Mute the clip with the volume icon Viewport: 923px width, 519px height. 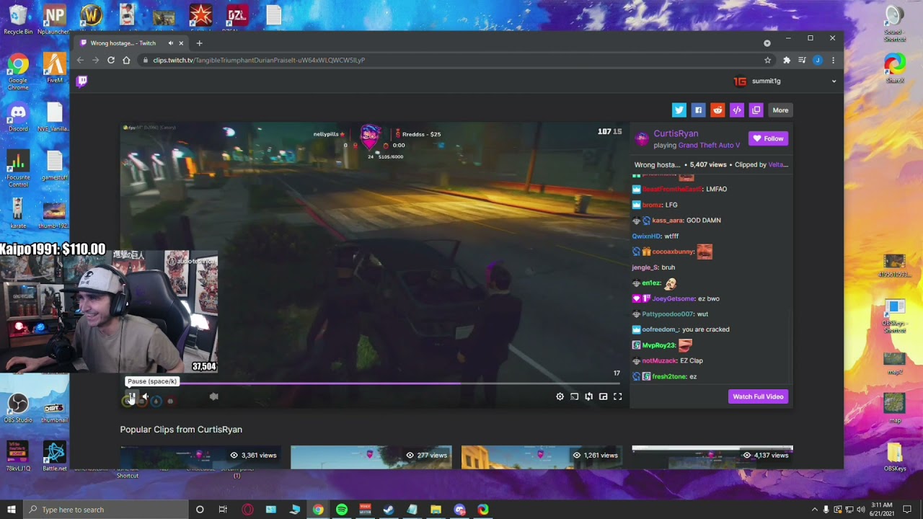(x=145, y=396)
